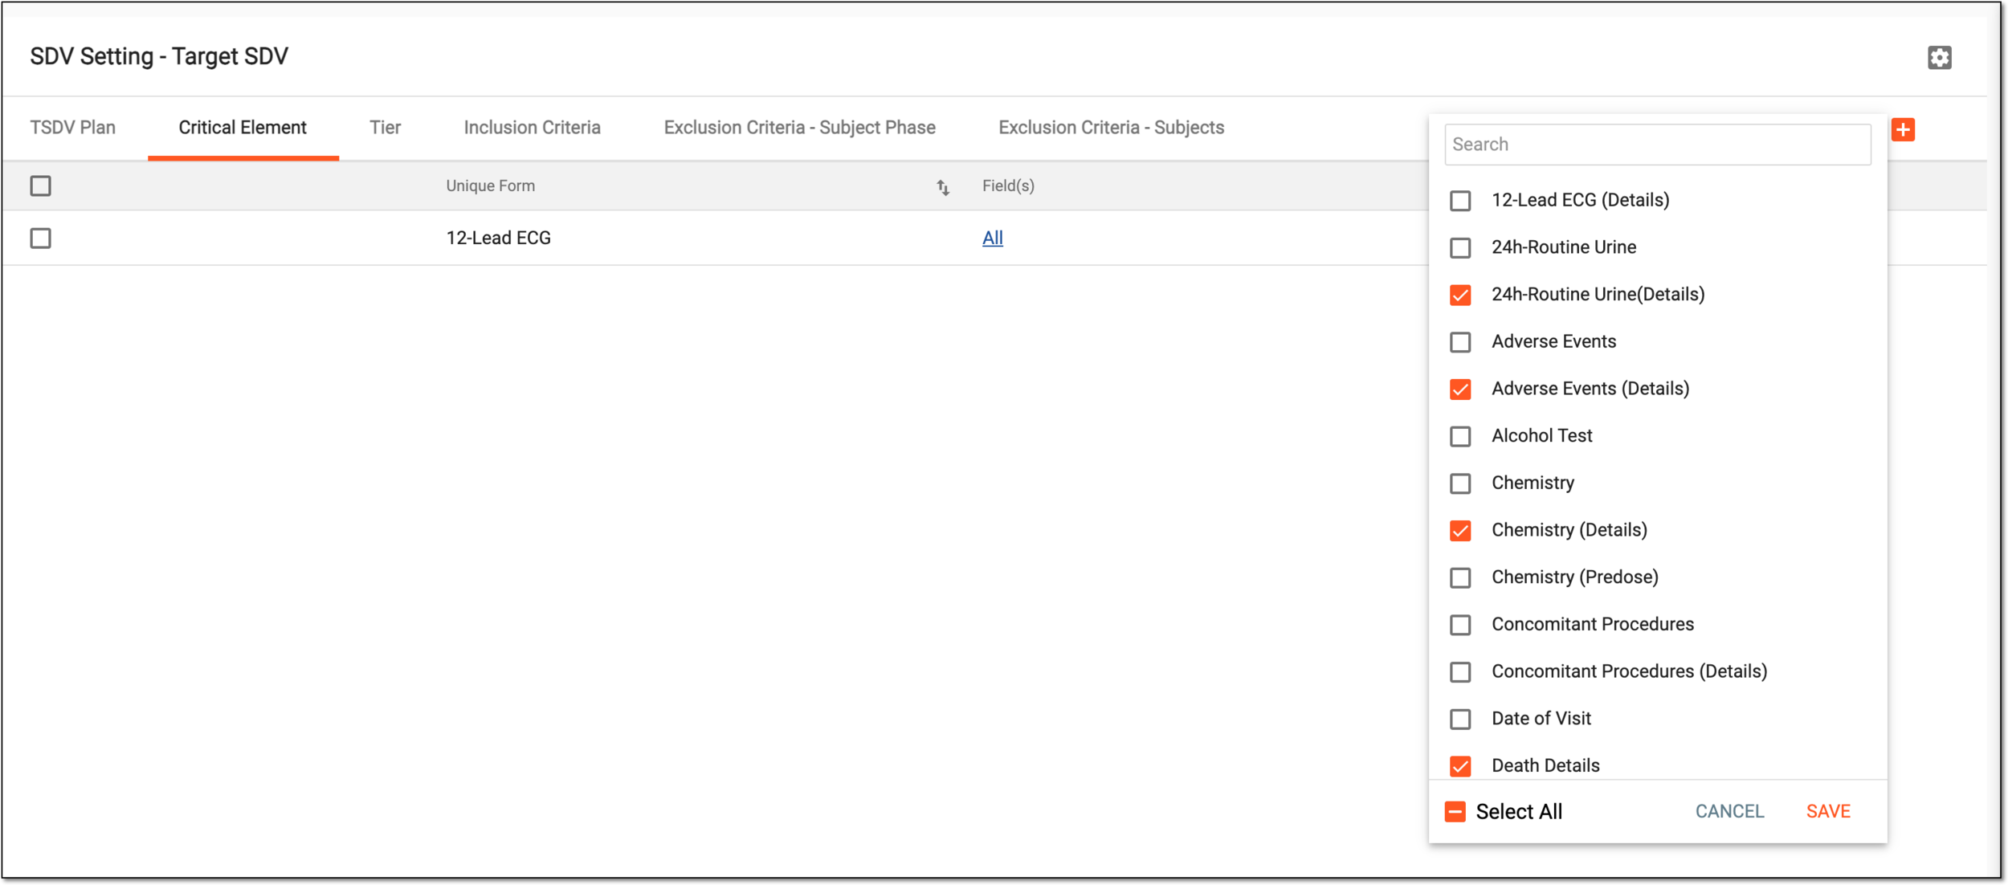
Task: Open Exclusion Criteria - Subject Phase tab
Action: [x=799, y=128]
